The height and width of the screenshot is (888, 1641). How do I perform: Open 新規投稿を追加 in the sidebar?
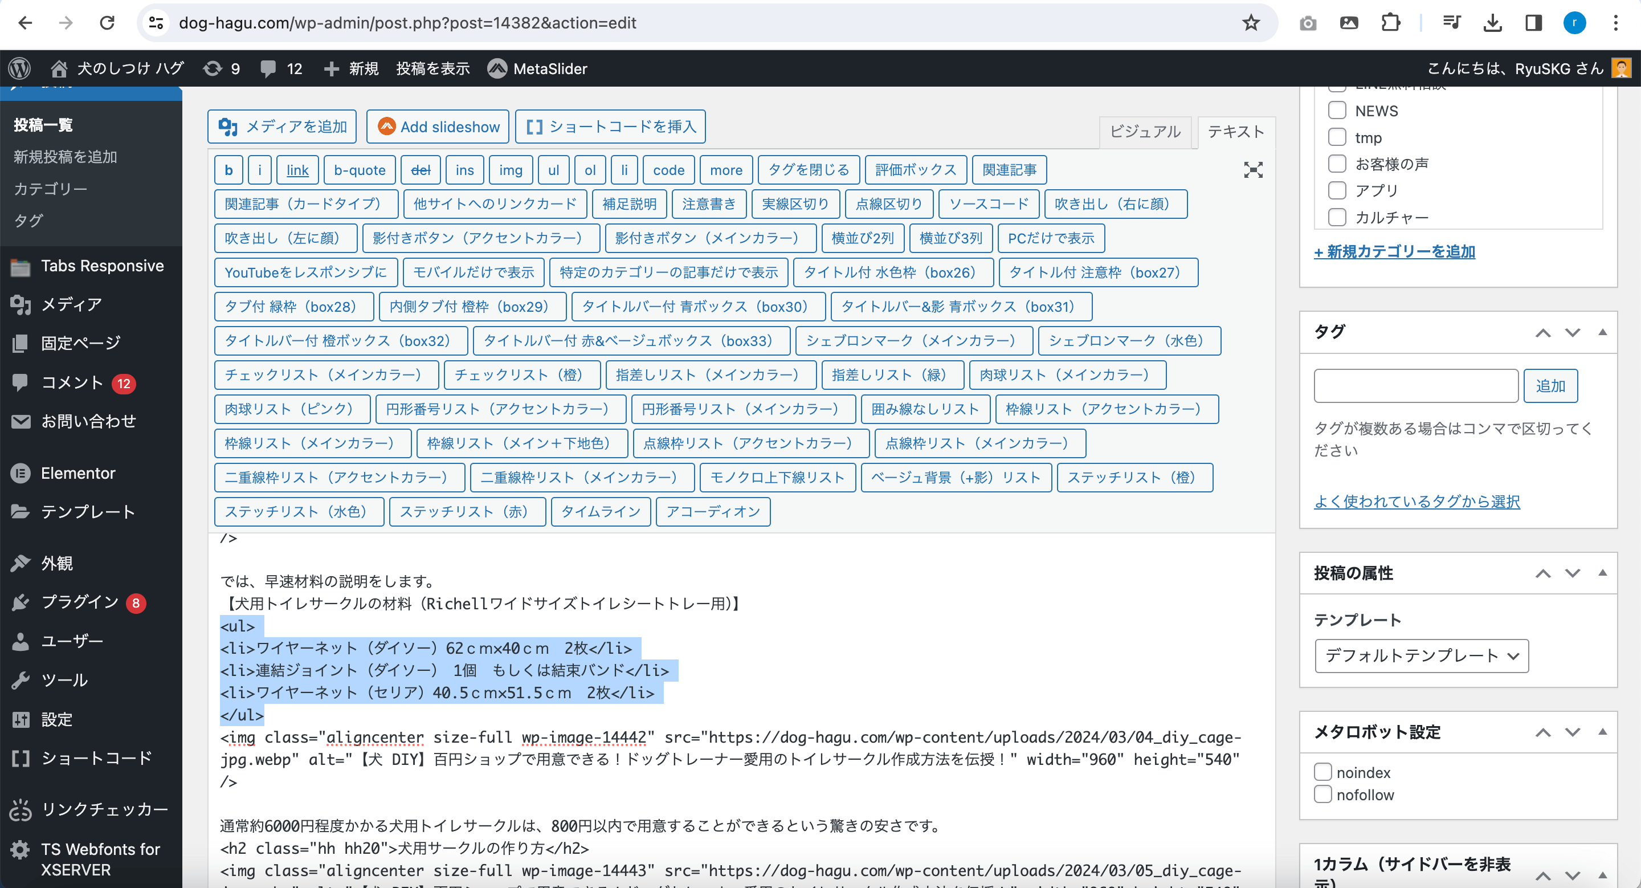65,157
